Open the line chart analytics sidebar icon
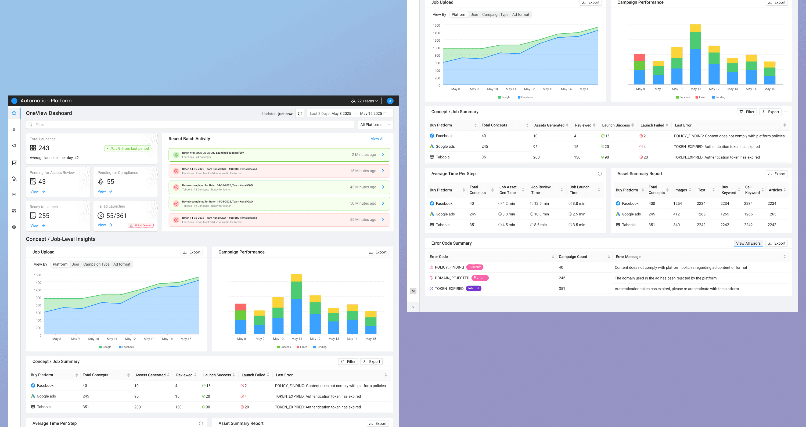The width and height of the screenshot is (806, 427). coord(14,195)
